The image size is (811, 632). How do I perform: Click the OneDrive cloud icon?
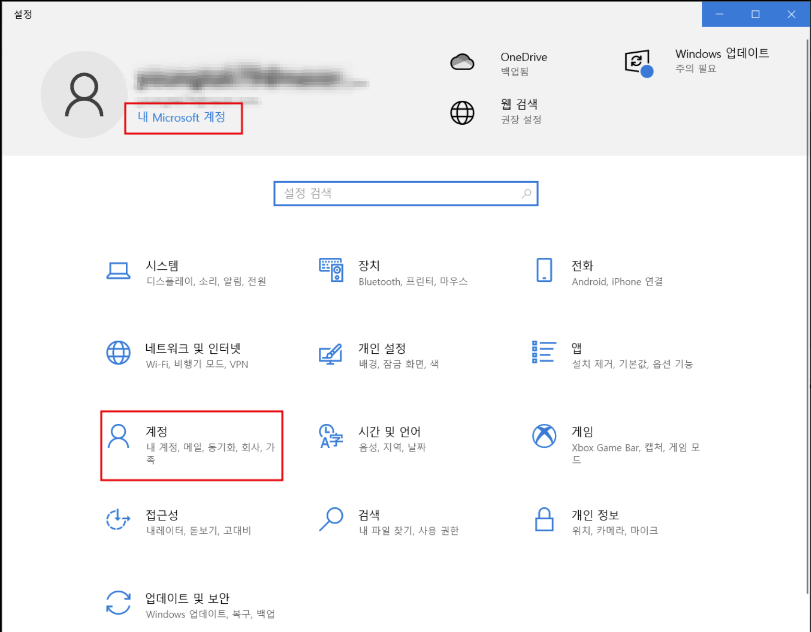(462, 62)
